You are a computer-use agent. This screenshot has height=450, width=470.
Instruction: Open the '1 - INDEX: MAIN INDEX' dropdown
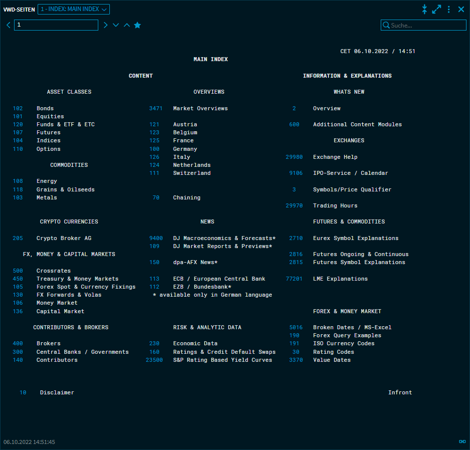[74, 9]
